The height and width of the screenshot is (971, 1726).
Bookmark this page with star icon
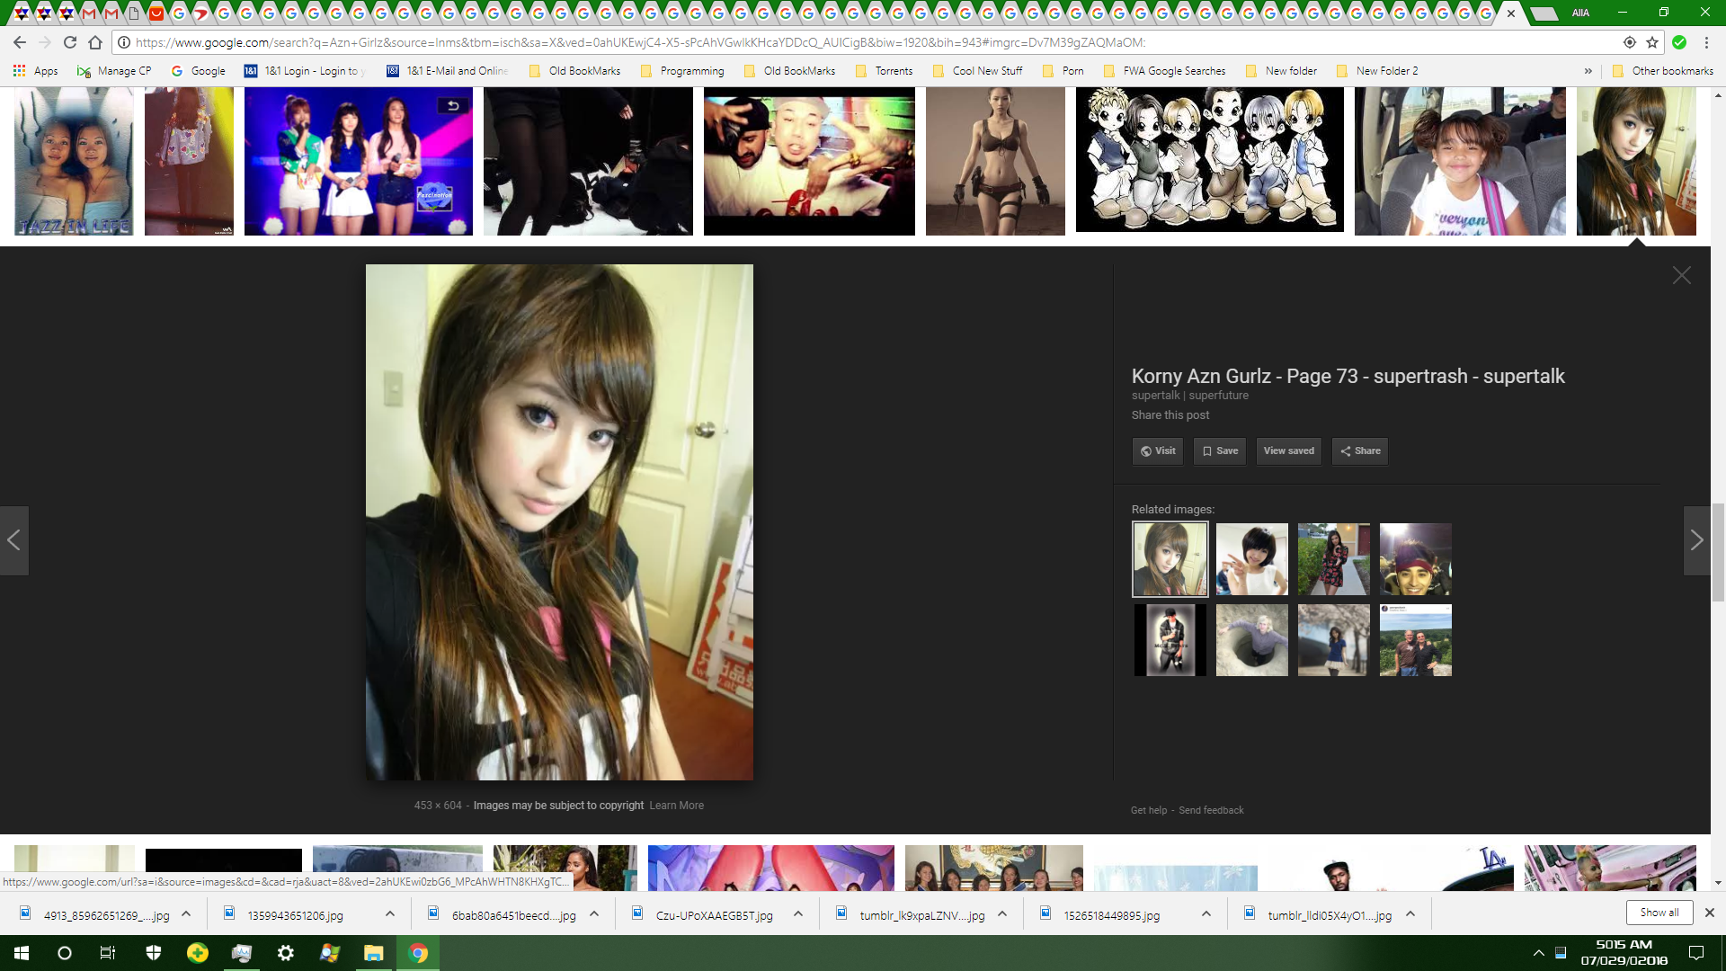click(x=1652, y=42)
